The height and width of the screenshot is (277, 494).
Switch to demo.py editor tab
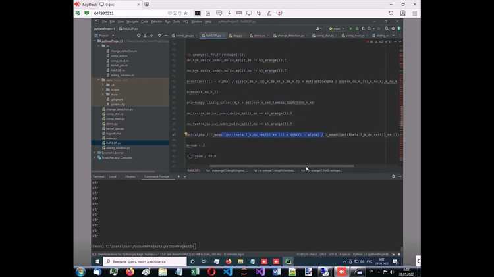point(260,36)
